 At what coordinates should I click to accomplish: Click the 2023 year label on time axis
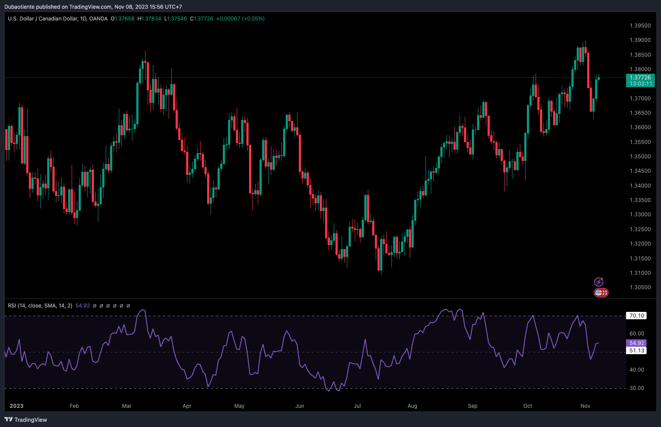point(17,406)
